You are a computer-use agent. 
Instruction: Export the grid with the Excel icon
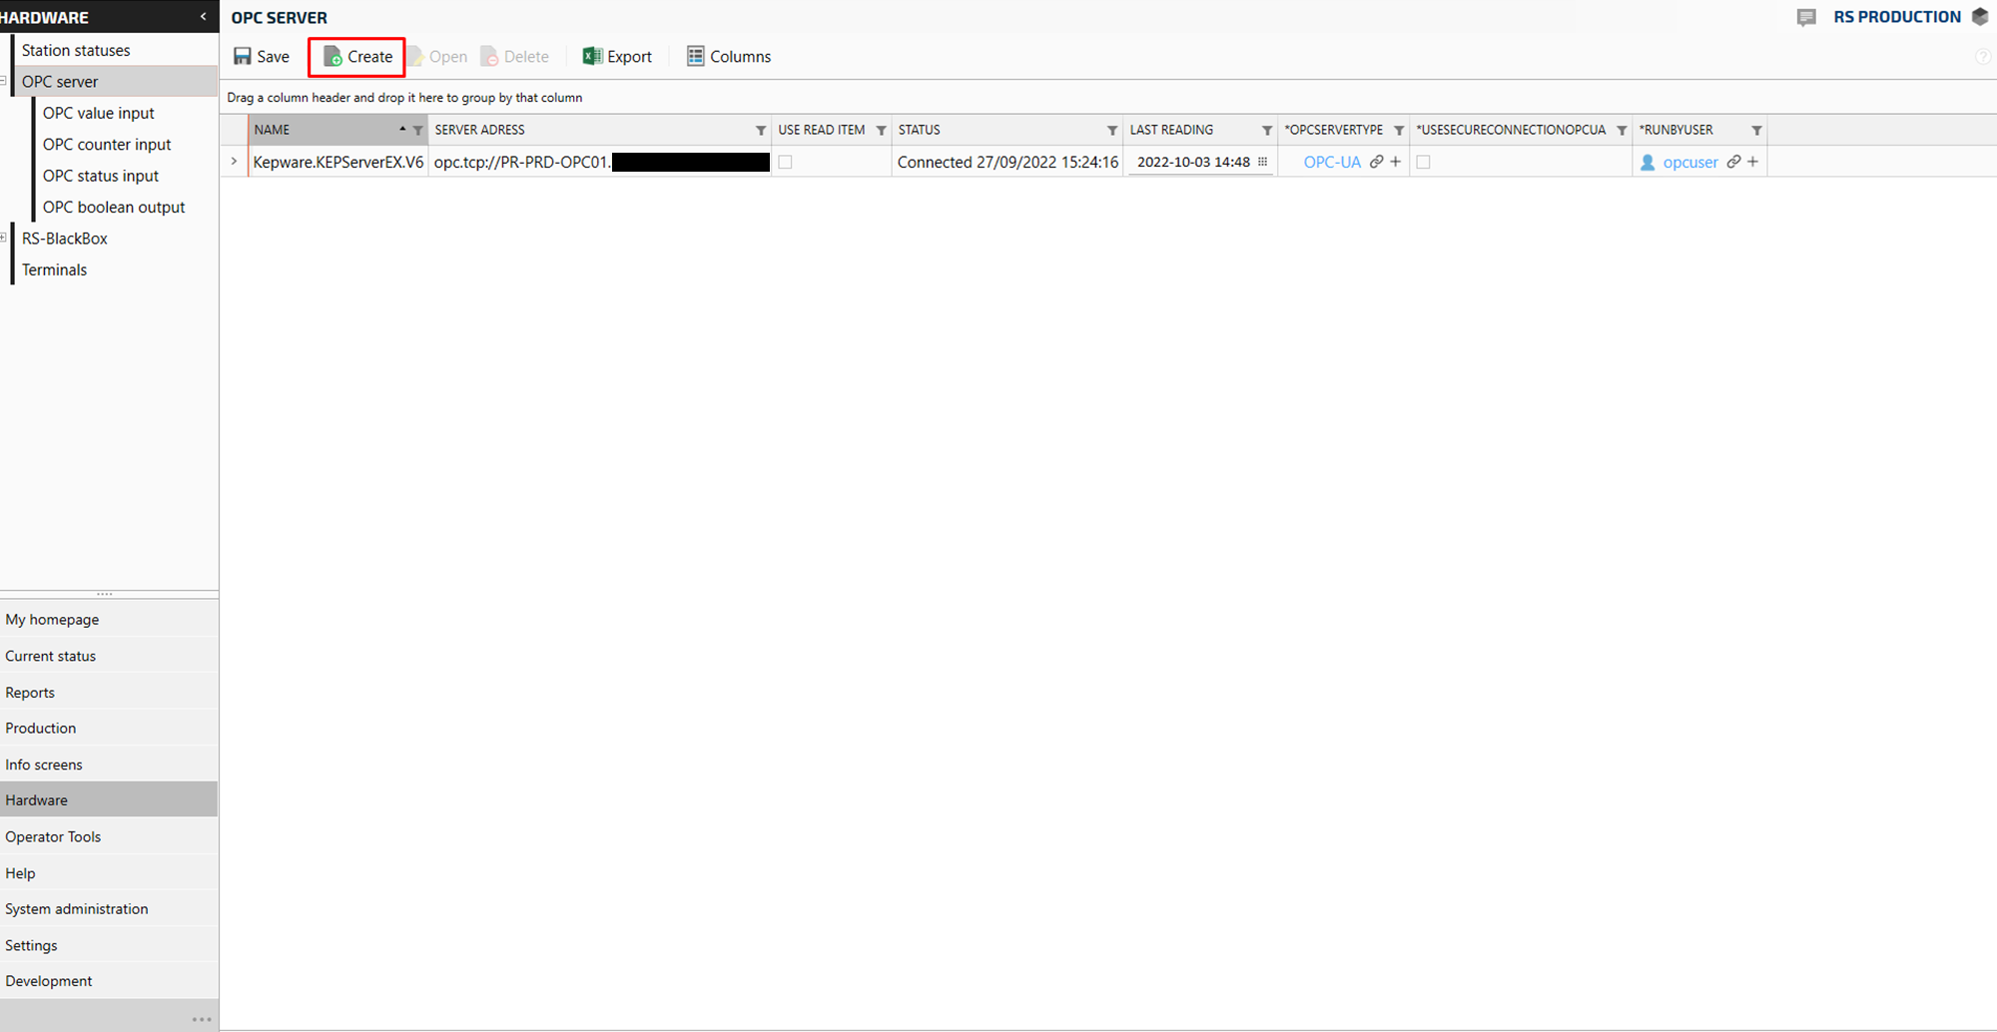[x=592, y=57]
